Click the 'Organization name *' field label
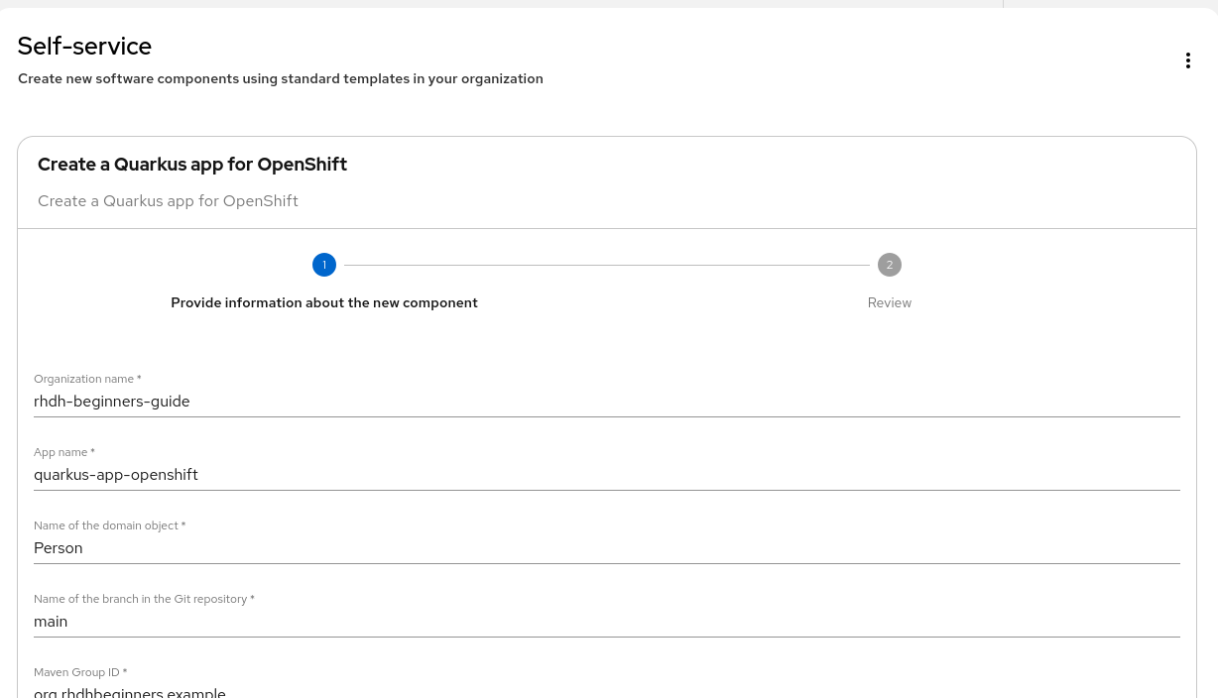This screenshot has height=698, width=1218. point(87,379)
